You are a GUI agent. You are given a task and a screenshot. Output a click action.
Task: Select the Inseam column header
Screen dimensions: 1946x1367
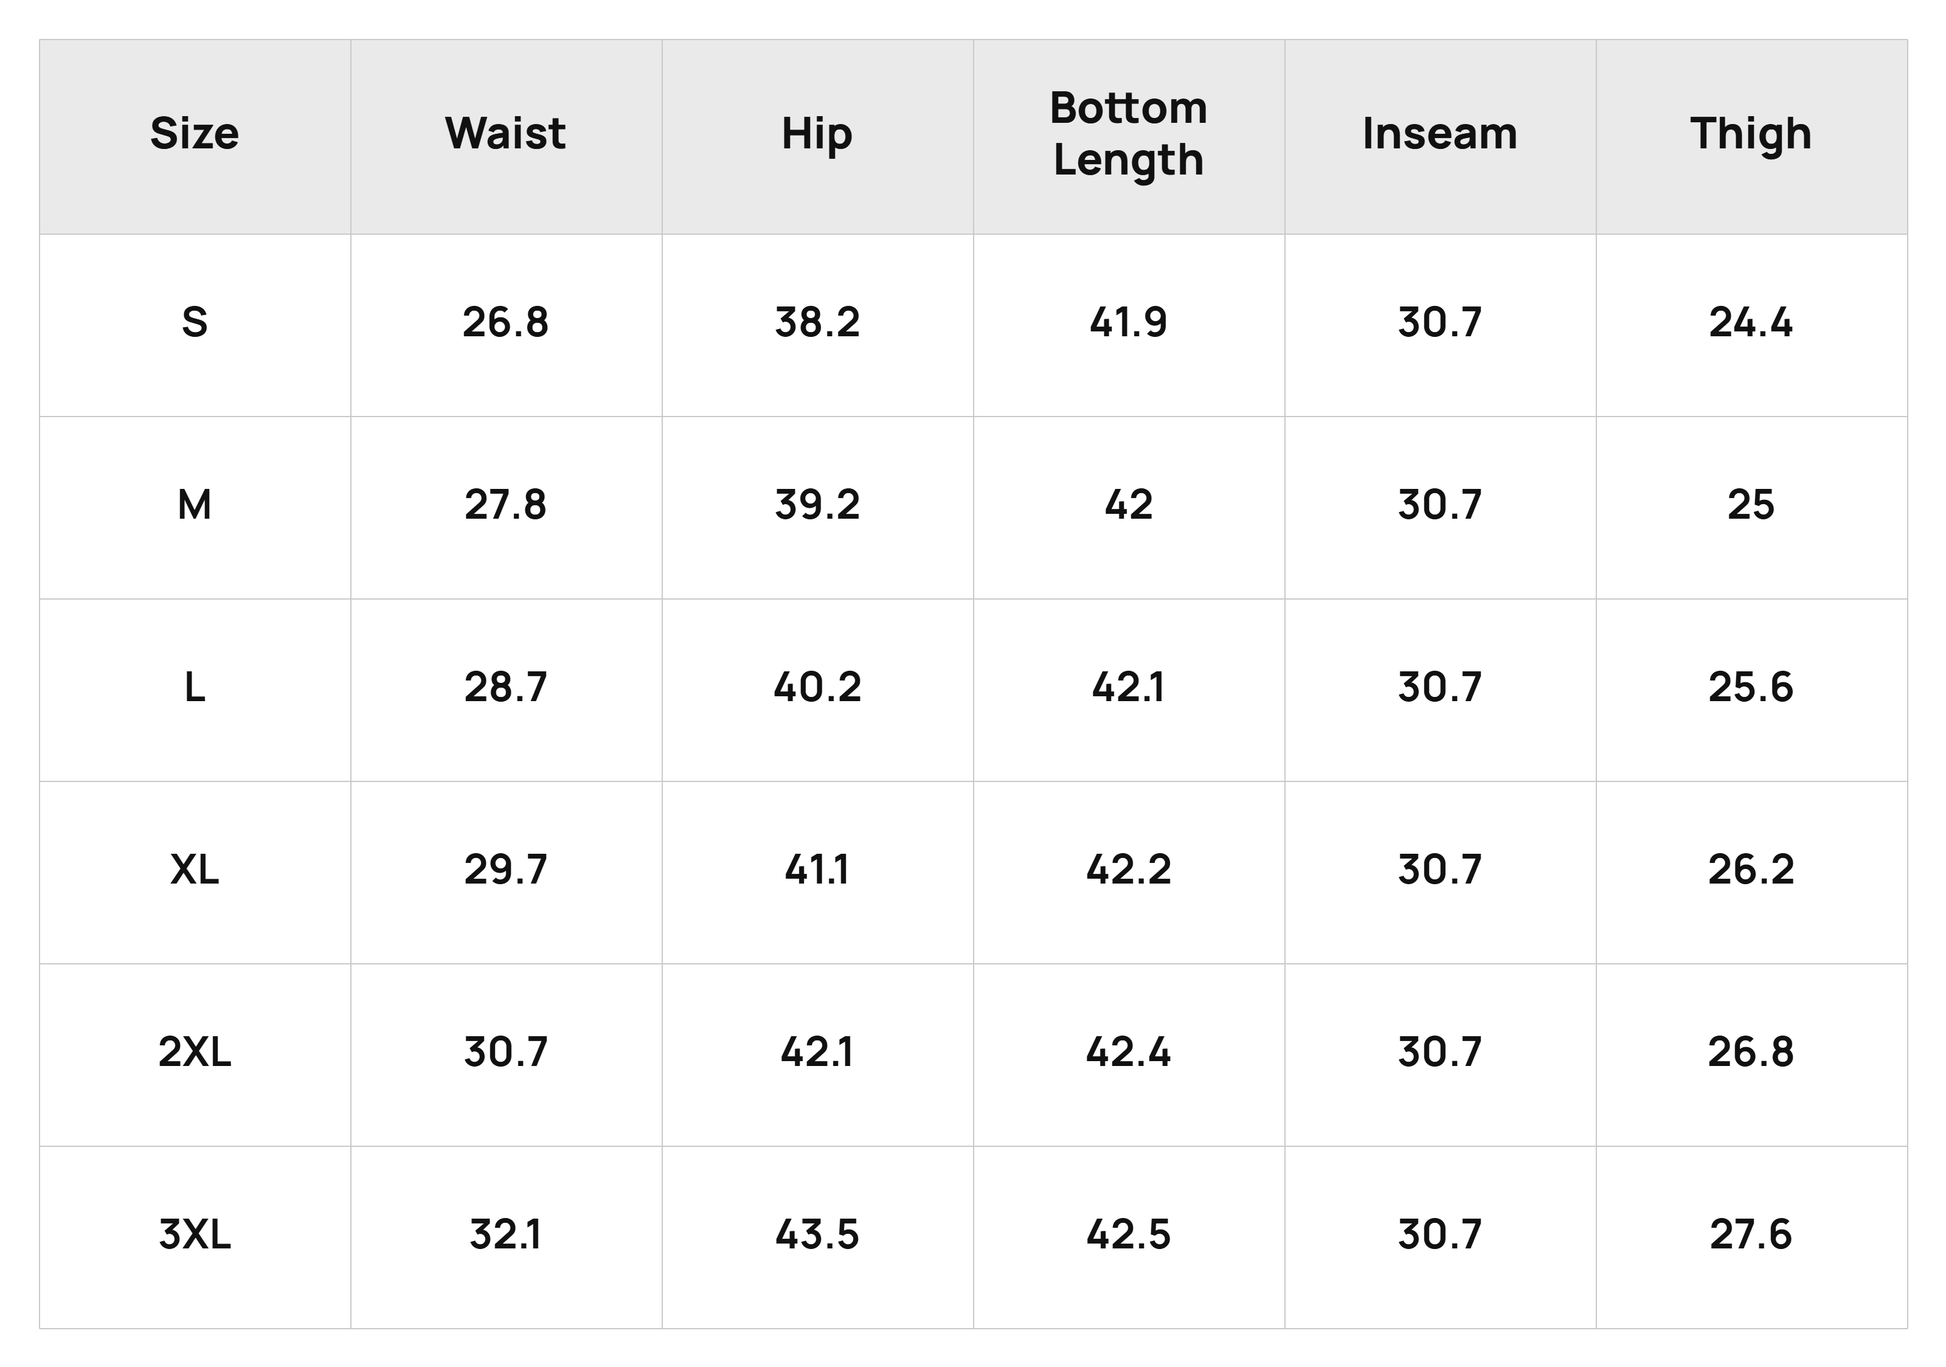[1440, 134]
